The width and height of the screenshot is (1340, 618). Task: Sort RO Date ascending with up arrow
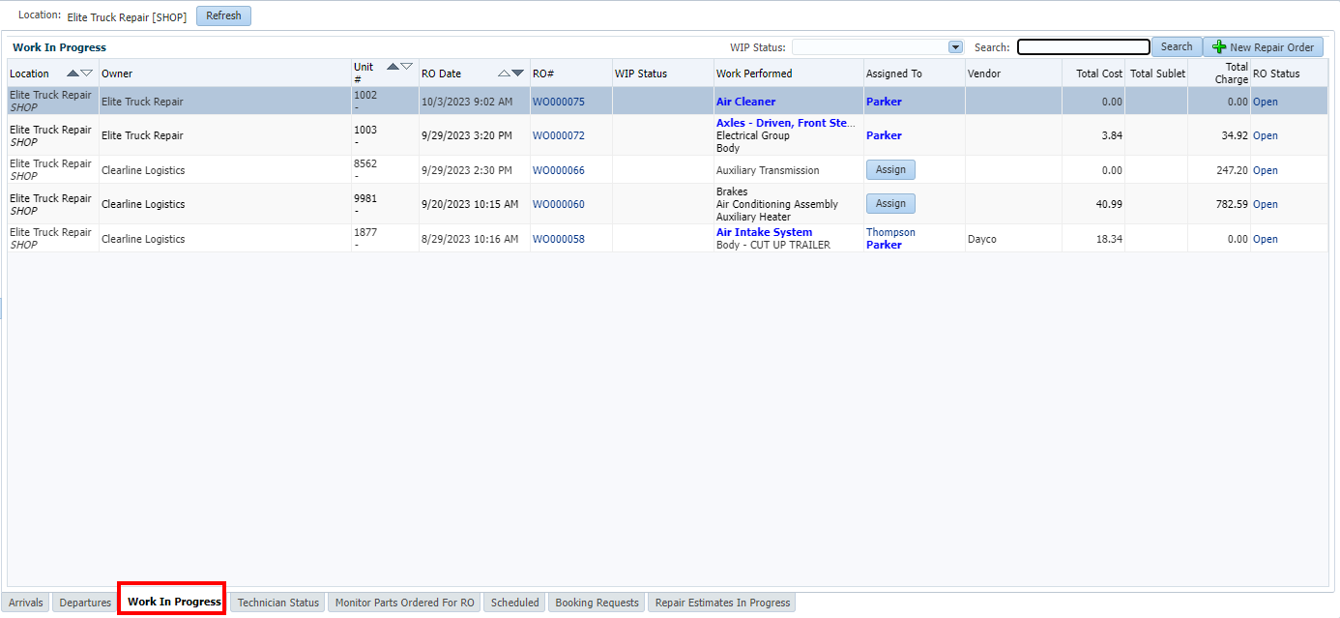click(504, 74)
